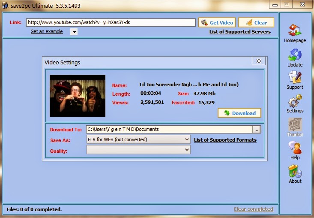
Task: Click the Thanks! shopping cart icon
Action: [x=295, y=124]
